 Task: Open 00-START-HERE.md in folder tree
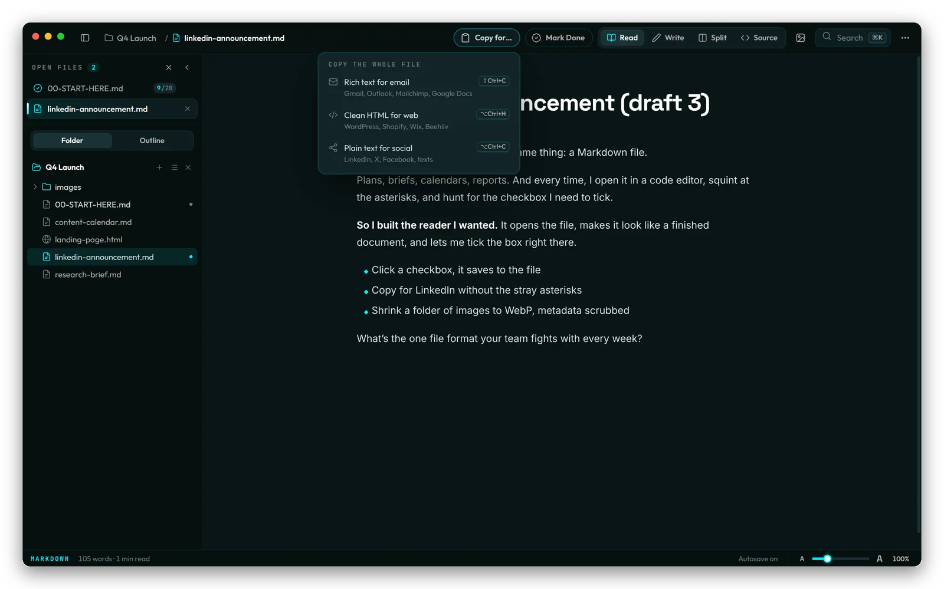[112, 205]
